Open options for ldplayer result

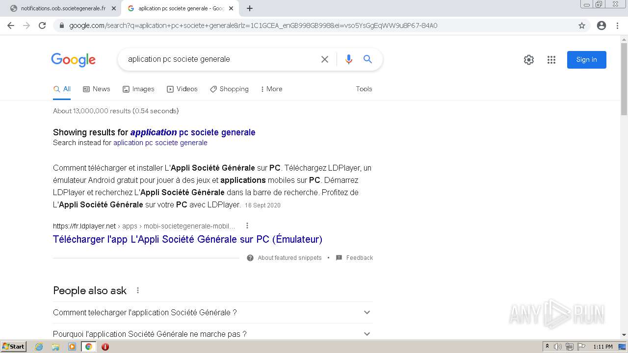tap(247, 226)
